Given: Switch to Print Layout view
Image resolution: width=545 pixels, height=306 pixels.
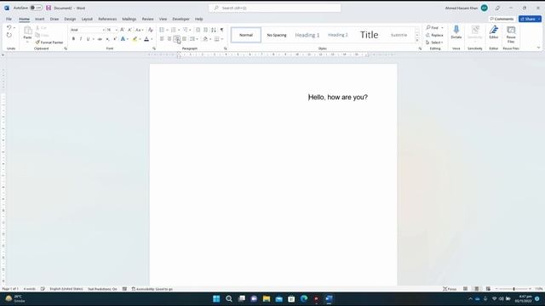Looking at the screenshot, I should tap(477, 289).
